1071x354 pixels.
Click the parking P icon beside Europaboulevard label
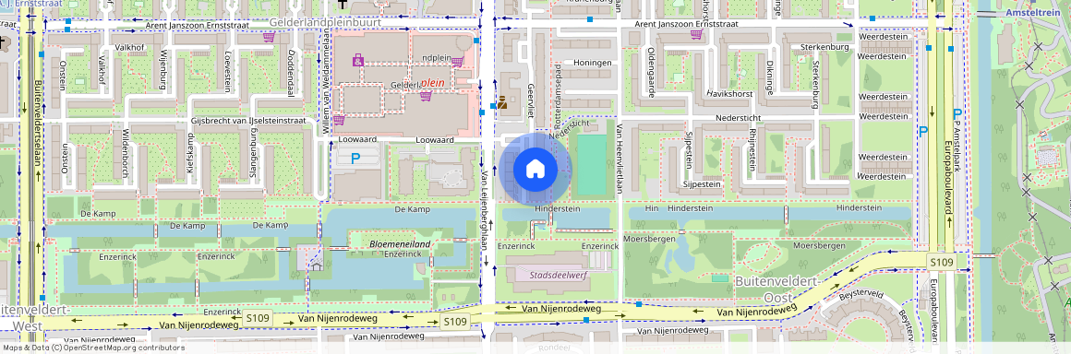point(957,114)
